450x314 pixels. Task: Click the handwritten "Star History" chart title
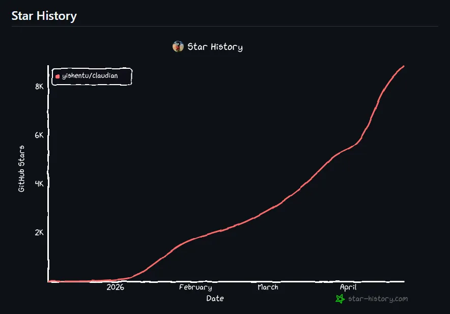pyautogui.click(x=215, y=47)
